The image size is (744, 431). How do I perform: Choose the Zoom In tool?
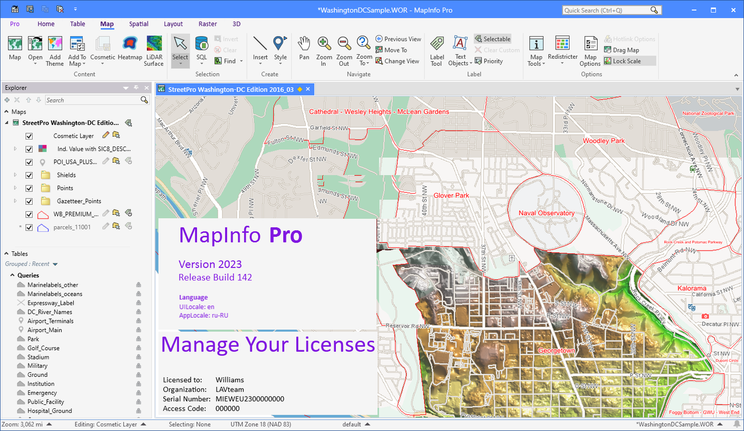pyautogui.click(x=324, y=51)
